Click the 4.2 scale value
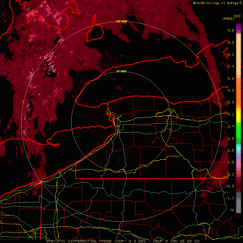 point(231,114)
